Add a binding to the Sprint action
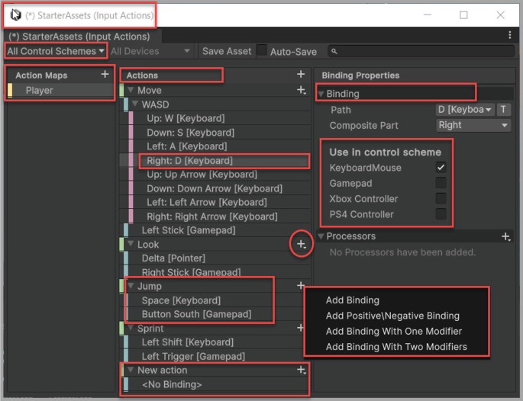 pyautogui.click(x=301, y=329)
